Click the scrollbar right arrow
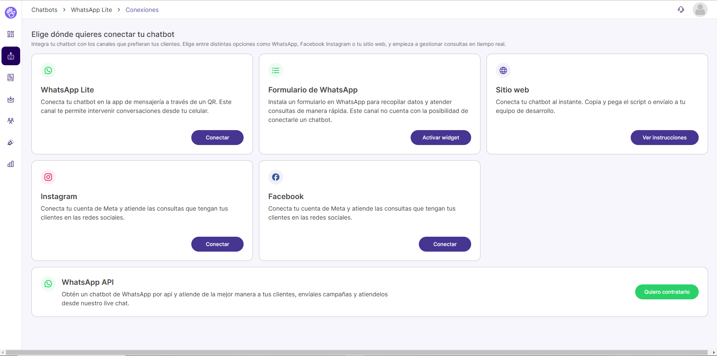 click(714, 353)
